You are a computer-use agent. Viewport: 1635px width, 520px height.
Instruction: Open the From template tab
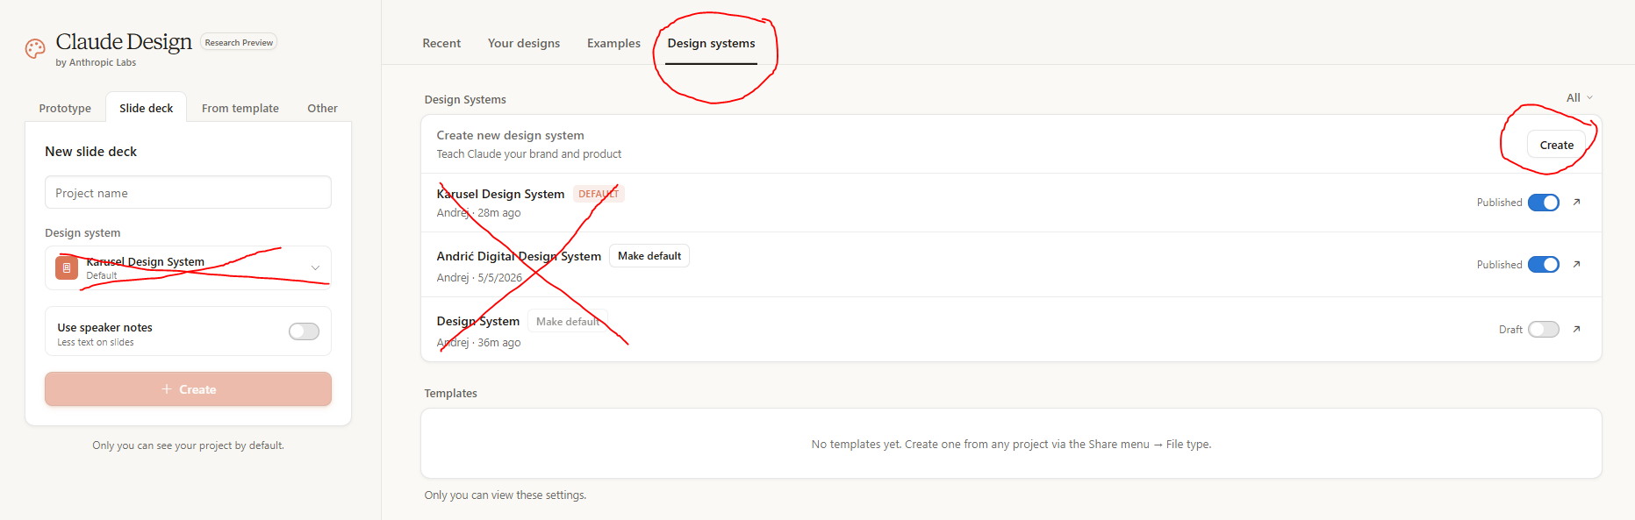[x=240, y=108]
